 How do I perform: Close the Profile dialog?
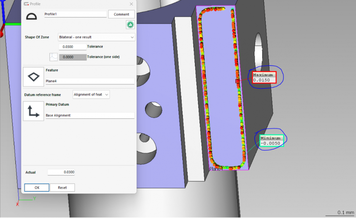coord(131,4)
